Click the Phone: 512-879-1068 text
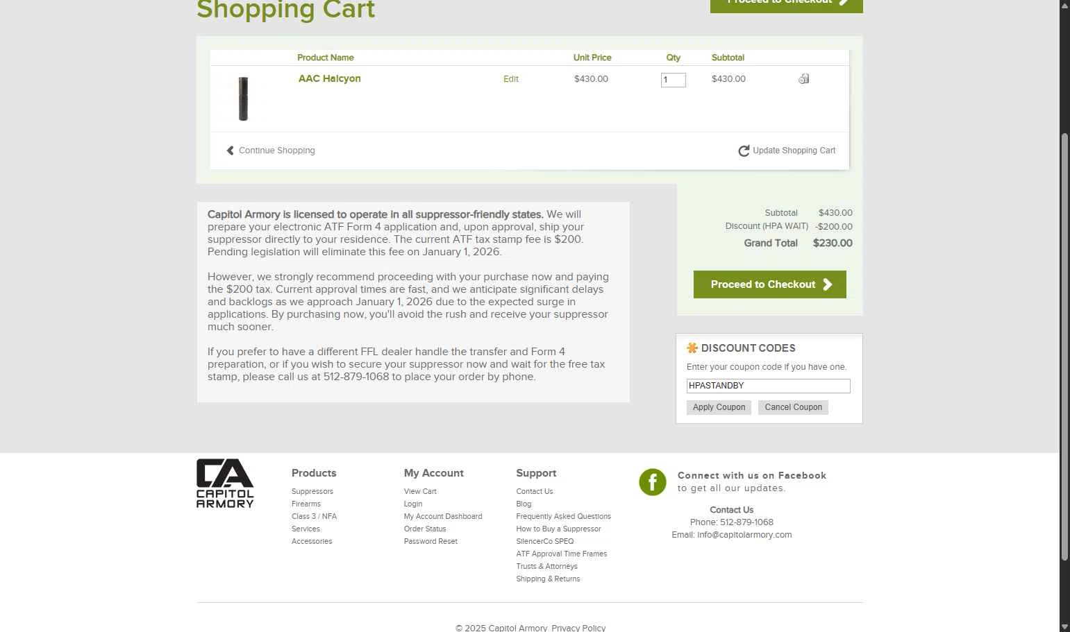The image size is (1070, 632). click(732, 522)
